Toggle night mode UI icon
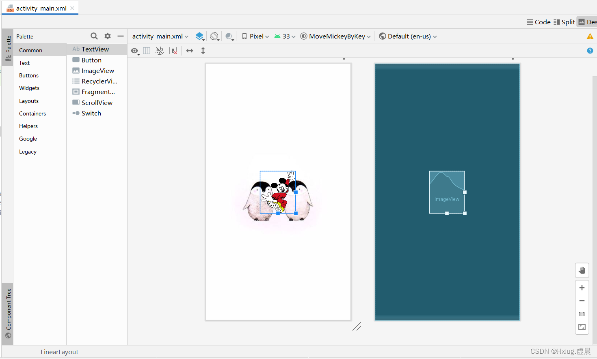The height and width of the screenshot is (359, 597). [229, 36]
